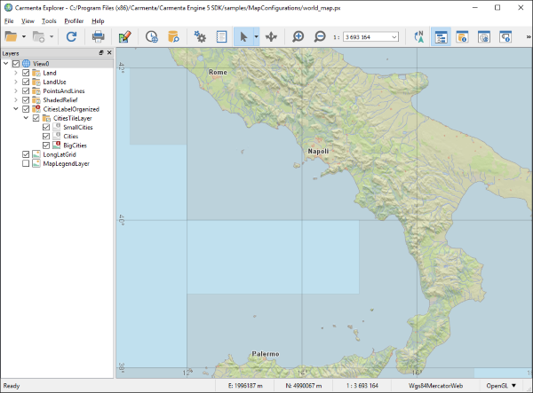Click the Refresh map toolbar icon
Viewport: 533px width, 393px height.
click(x=71, y=37)
